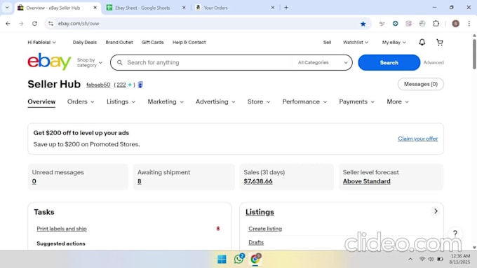Open the volume tray icon
This screenshot has width=477, height=268.
[431, 259]
